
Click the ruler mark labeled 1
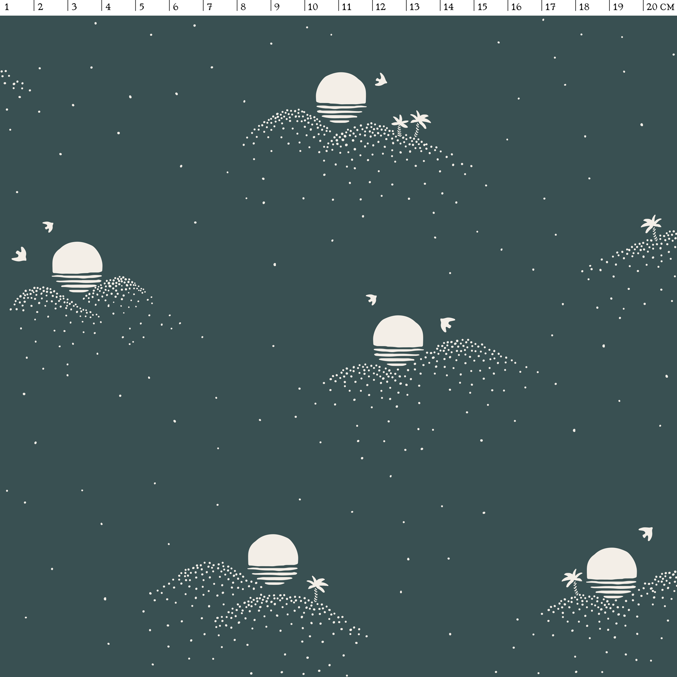click(7, 7)
